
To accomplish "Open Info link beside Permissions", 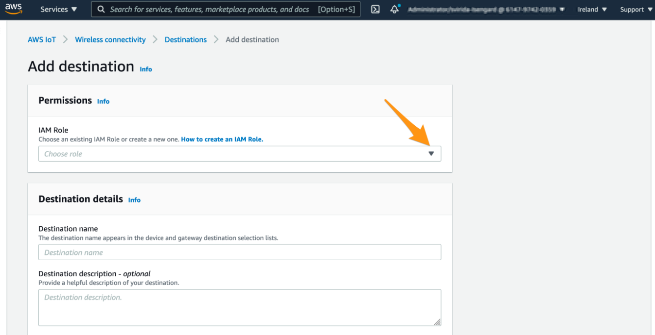I will coord(103,101).
